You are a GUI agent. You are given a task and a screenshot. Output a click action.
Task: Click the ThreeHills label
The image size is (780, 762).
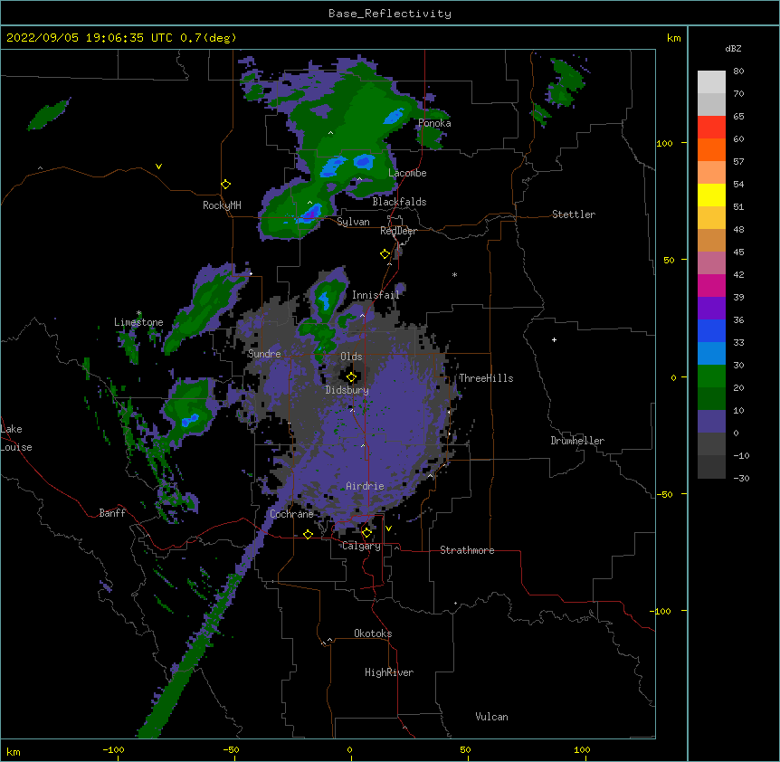coord(486,378)
